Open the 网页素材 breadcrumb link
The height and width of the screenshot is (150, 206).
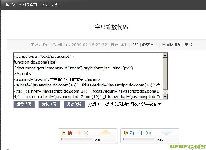(30, 5)
